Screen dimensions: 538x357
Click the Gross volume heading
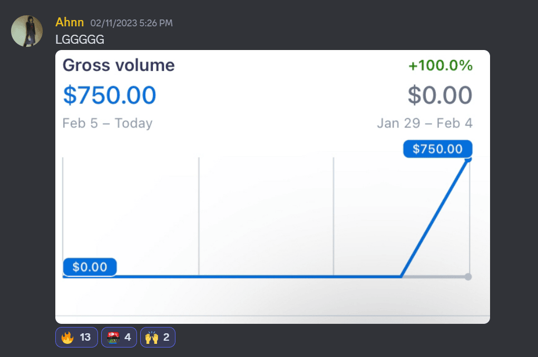point(119,65)
